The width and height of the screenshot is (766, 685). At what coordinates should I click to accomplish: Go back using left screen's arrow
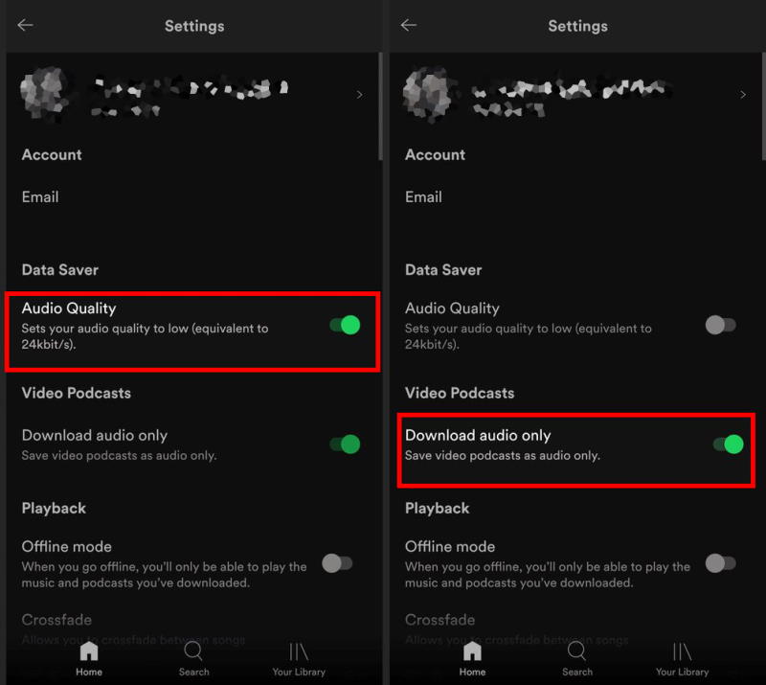(25, 25)
